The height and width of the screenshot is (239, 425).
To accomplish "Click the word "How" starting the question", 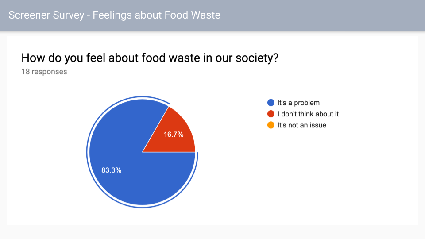I will tap(33, 58).
